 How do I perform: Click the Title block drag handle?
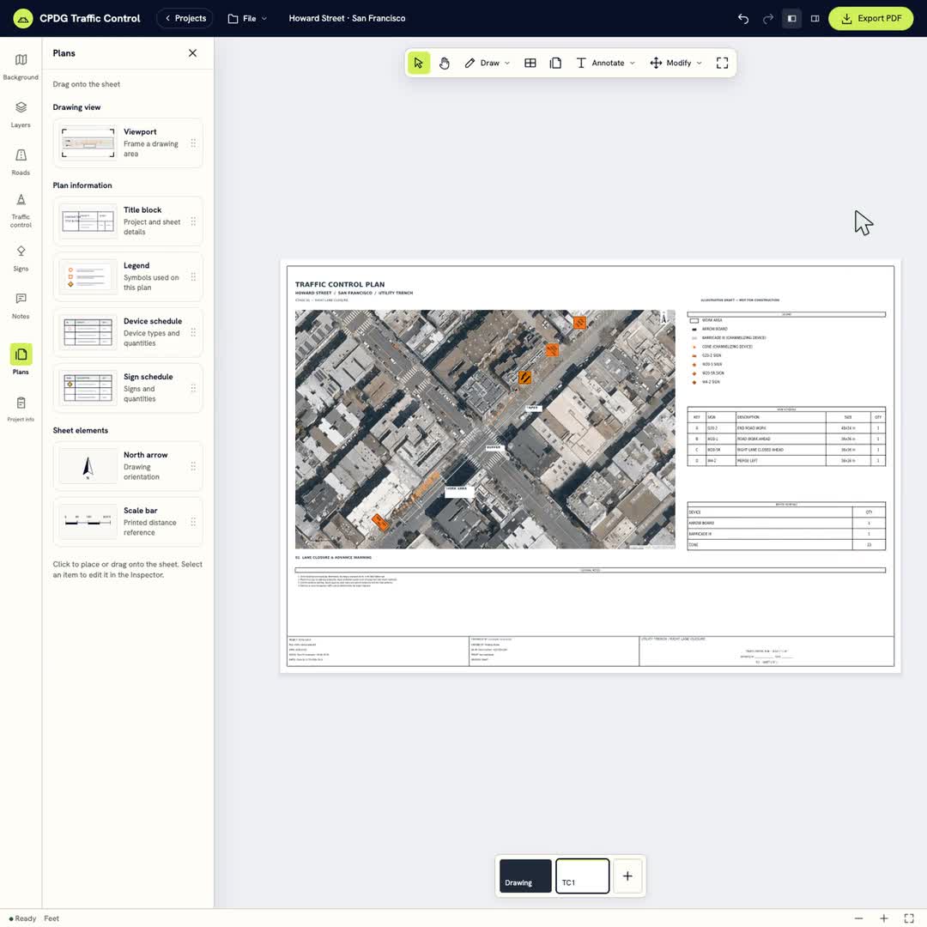point(193,221)
